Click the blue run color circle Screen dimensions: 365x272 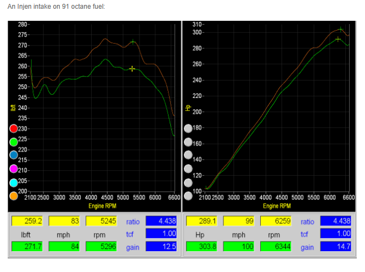click(14, 155)
